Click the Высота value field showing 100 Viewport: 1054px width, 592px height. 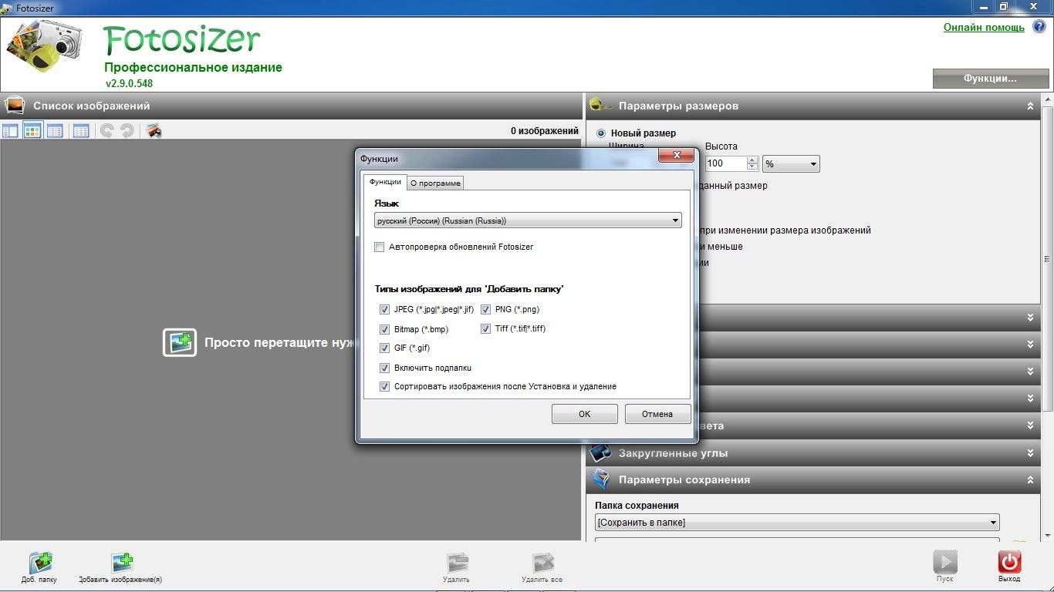(x=725, y=163)
